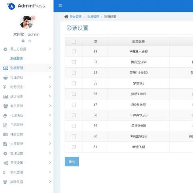Click the home icon in the breadcrumb
193x193 pixels.
click(x=66, y=17)
